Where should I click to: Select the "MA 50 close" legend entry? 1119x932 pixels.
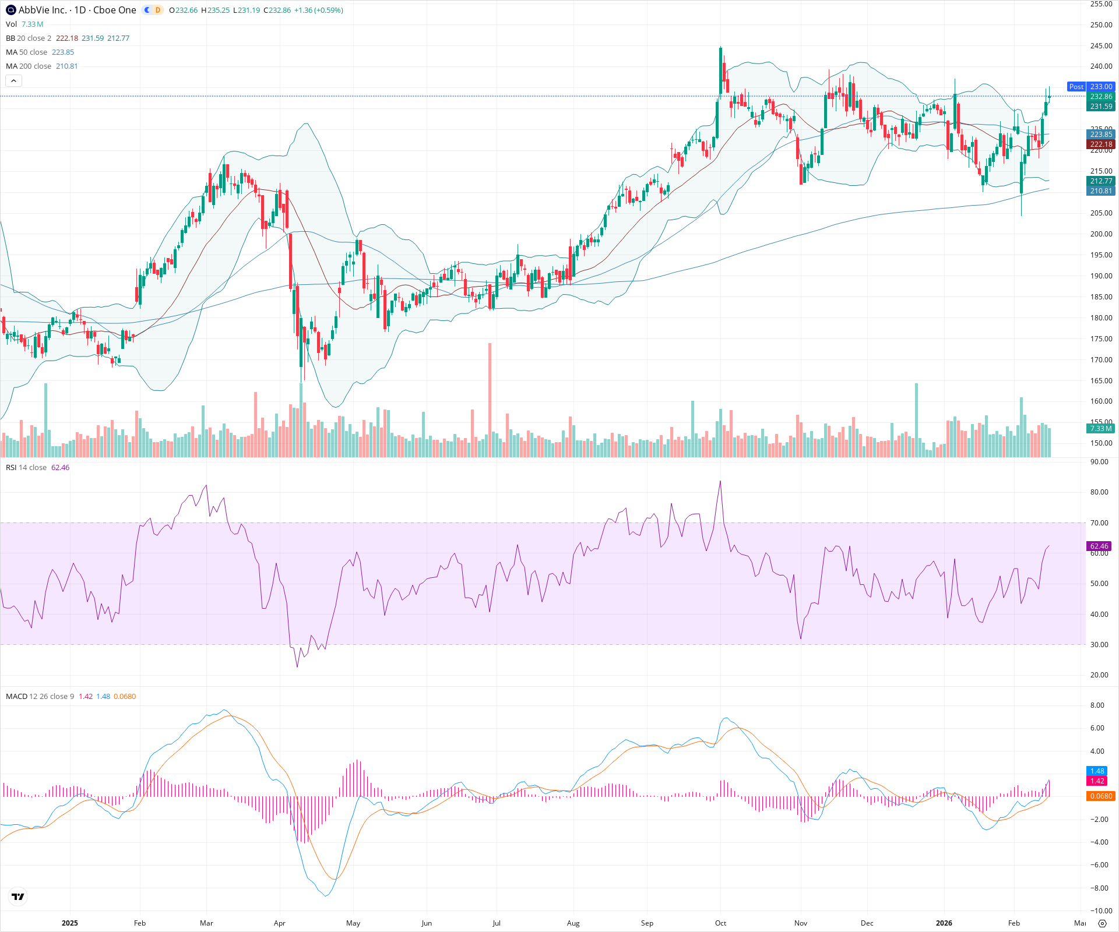click(26, 52)
